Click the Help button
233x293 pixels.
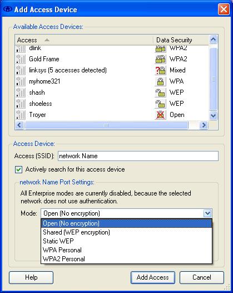(x=31, y=277)
